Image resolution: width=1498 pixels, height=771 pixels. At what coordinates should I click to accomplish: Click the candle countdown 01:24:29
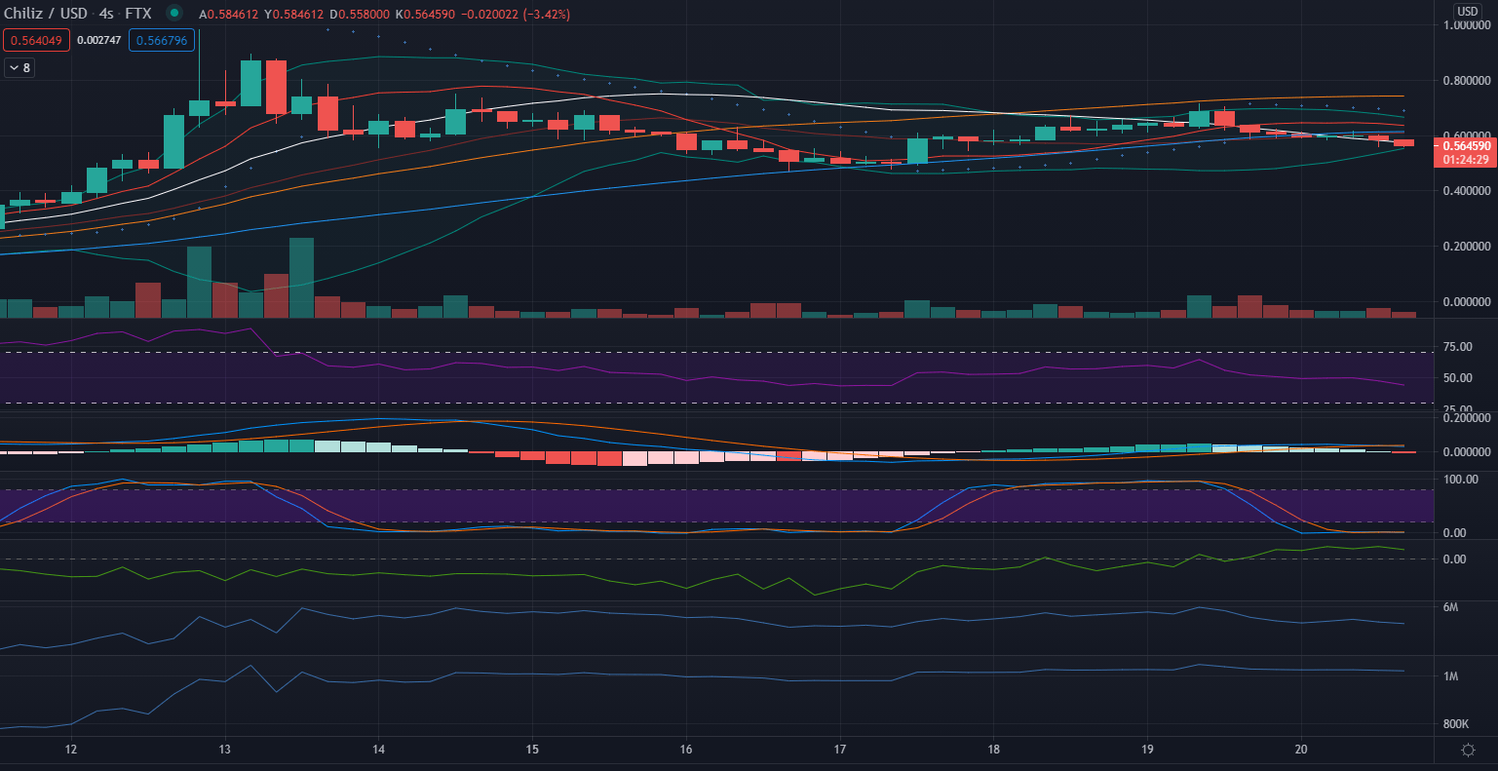[x=1465, y=159]
